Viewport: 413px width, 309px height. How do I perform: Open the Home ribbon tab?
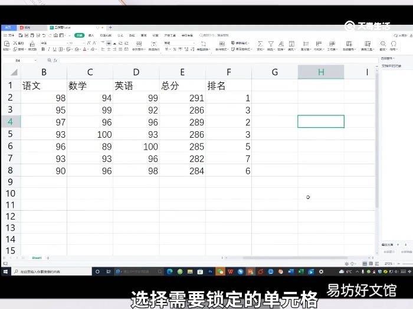coord(79,35)
